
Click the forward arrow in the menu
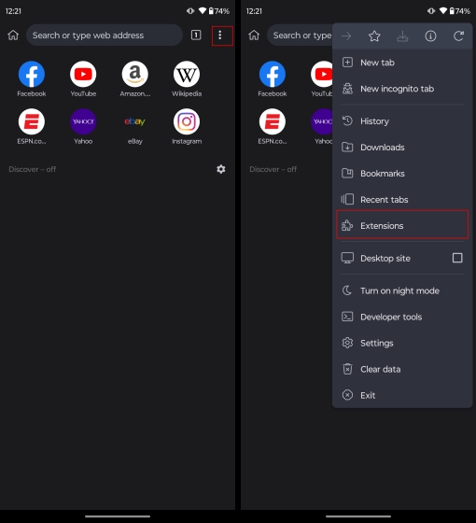tap(346, 36)
